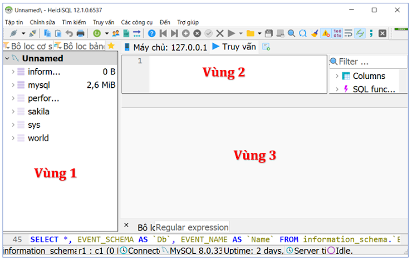Image resolution: width=412 pixels, height=260 pixels.
Task: Click the yellow open folder icon
Action: coord(250,33)
